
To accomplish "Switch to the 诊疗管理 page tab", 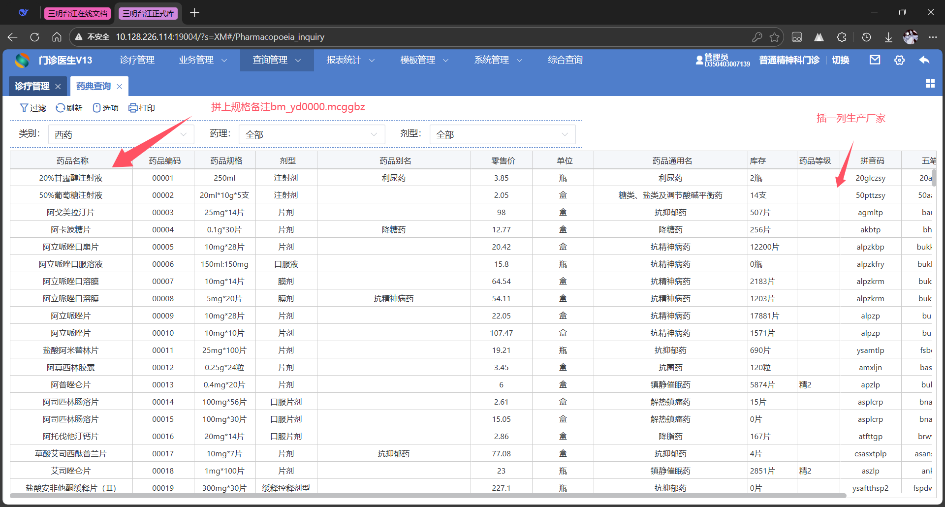I will pos(32,86).
